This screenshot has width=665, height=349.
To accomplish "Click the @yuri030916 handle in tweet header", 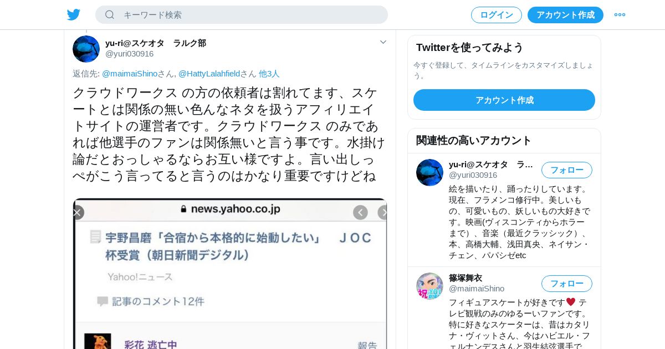I will pos(130,54).
